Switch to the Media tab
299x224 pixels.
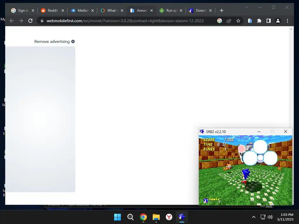pyautogui.click(x=79, y=10)
